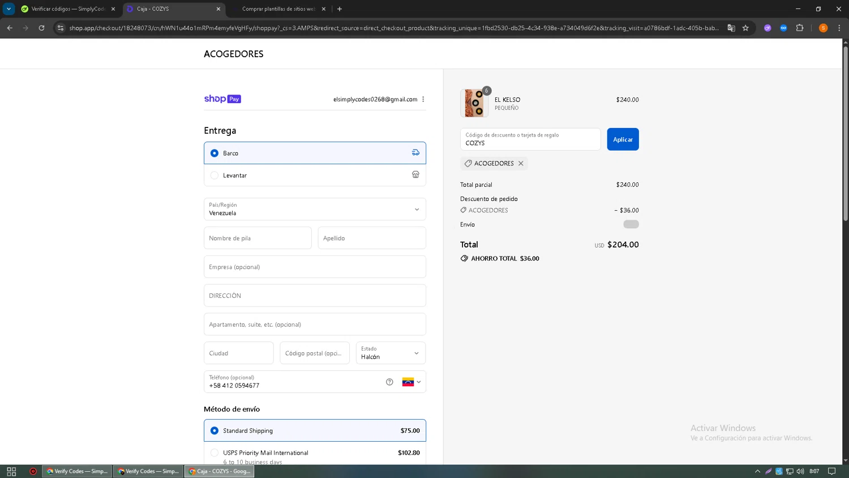Open the volume control in system tray
This screenshot has height=478, width=849.
click(800, 471)
